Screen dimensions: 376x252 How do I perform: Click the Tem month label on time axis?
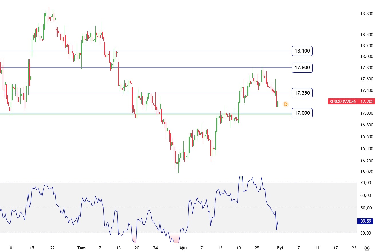[81, 248]
